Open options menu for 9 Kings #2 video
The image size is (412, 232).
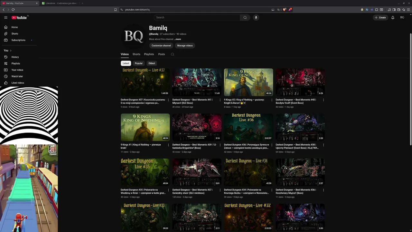pos(272,100)
